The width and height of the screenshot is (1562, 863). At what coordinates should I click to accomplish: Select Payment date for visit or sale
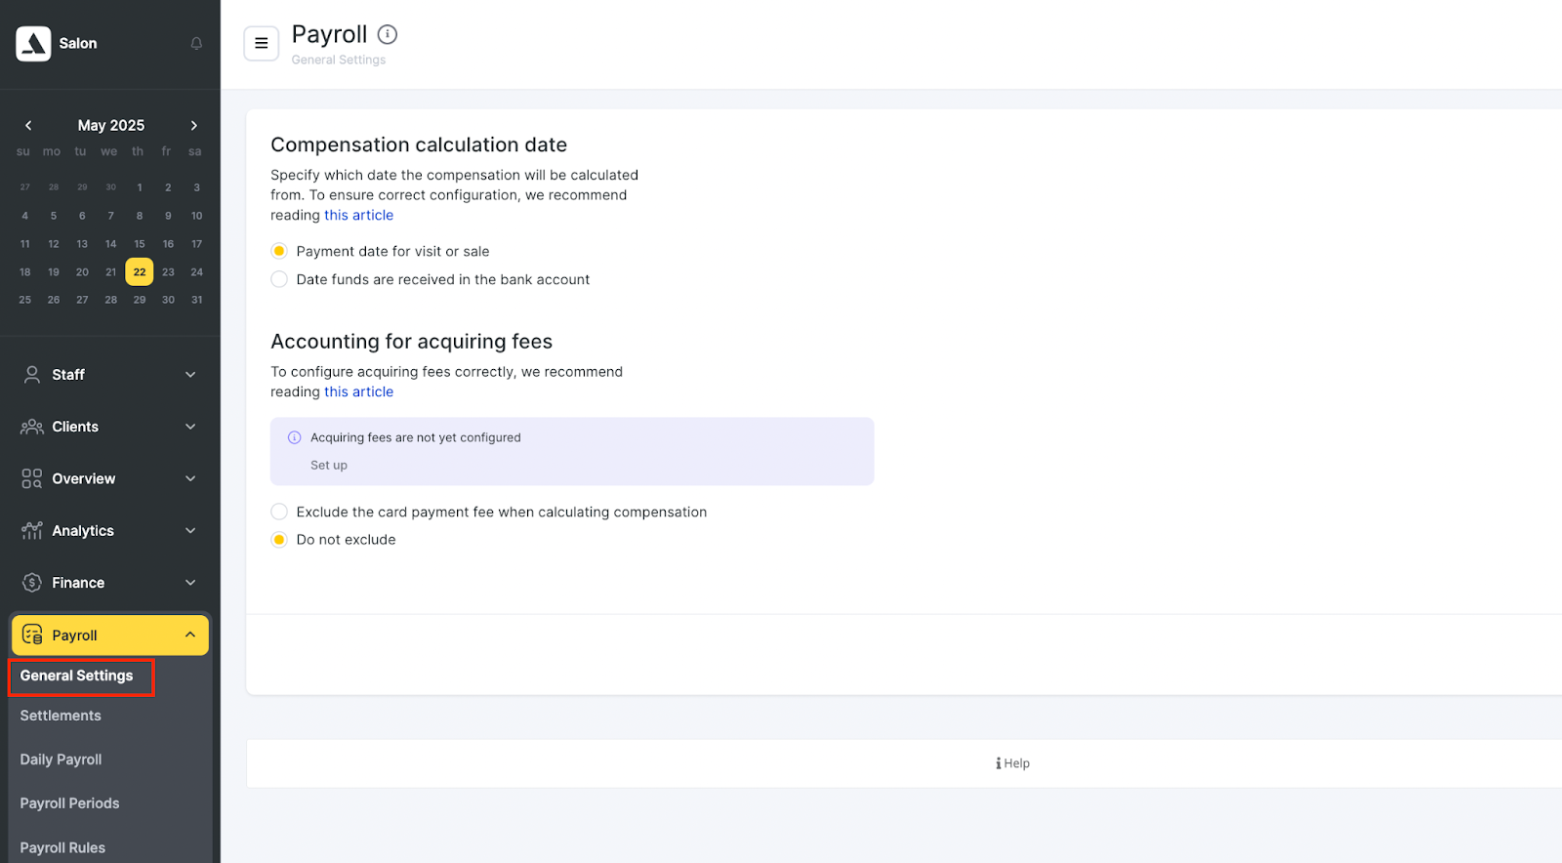pyautogui.click(x=279, y=251)
